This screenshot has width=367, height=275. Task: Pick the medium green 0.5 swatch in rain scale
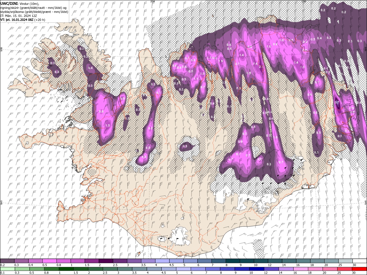[x=37, y=269]
